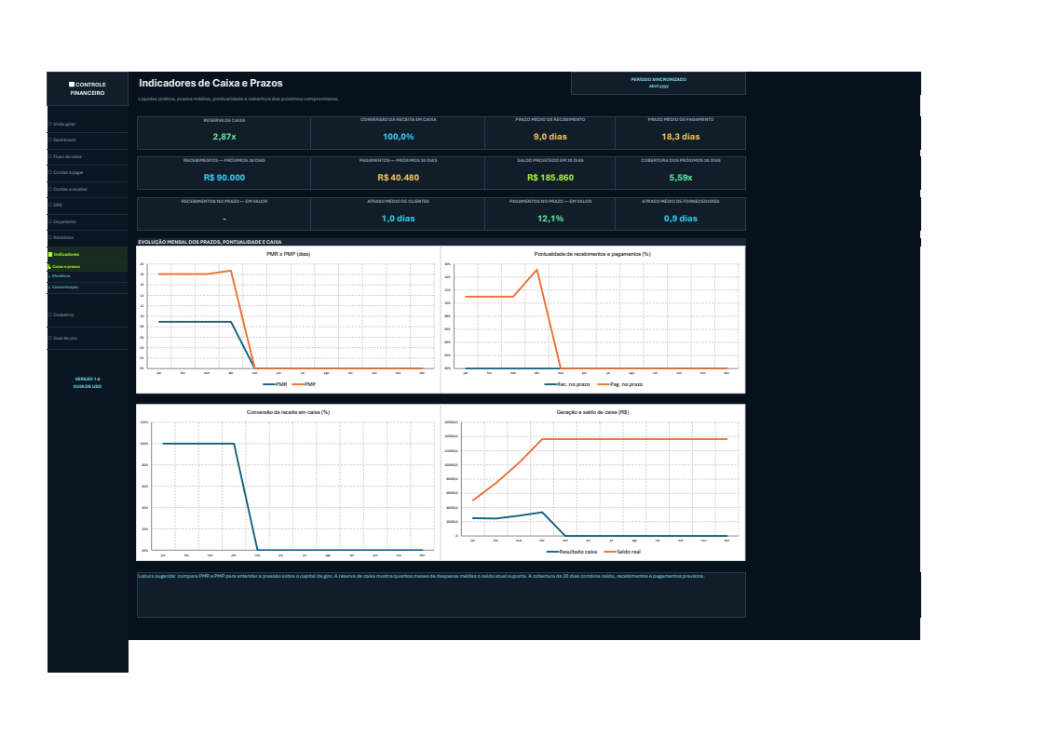The height and width of the screenshot is (748, 1059).
Task: Select Contas a receber in sidebar
Action: pyautogui.click(x=88, y=190)
